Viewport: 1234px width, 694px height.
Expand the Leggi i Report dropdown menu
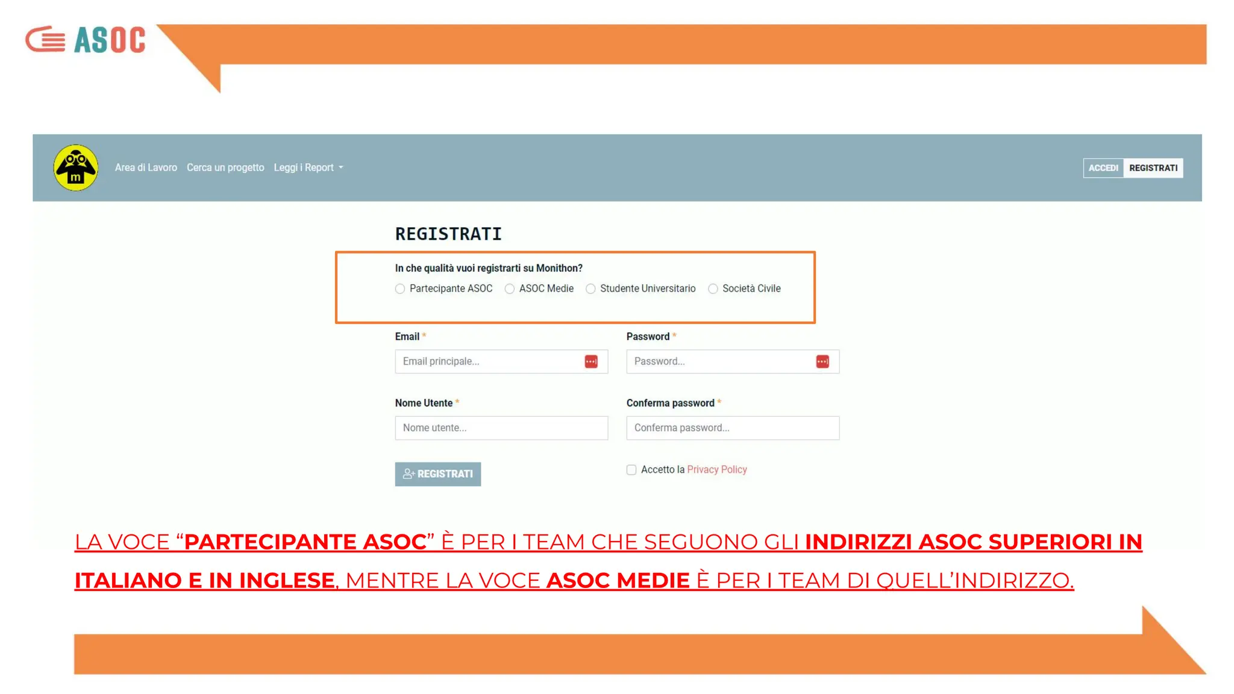(308, 167)
